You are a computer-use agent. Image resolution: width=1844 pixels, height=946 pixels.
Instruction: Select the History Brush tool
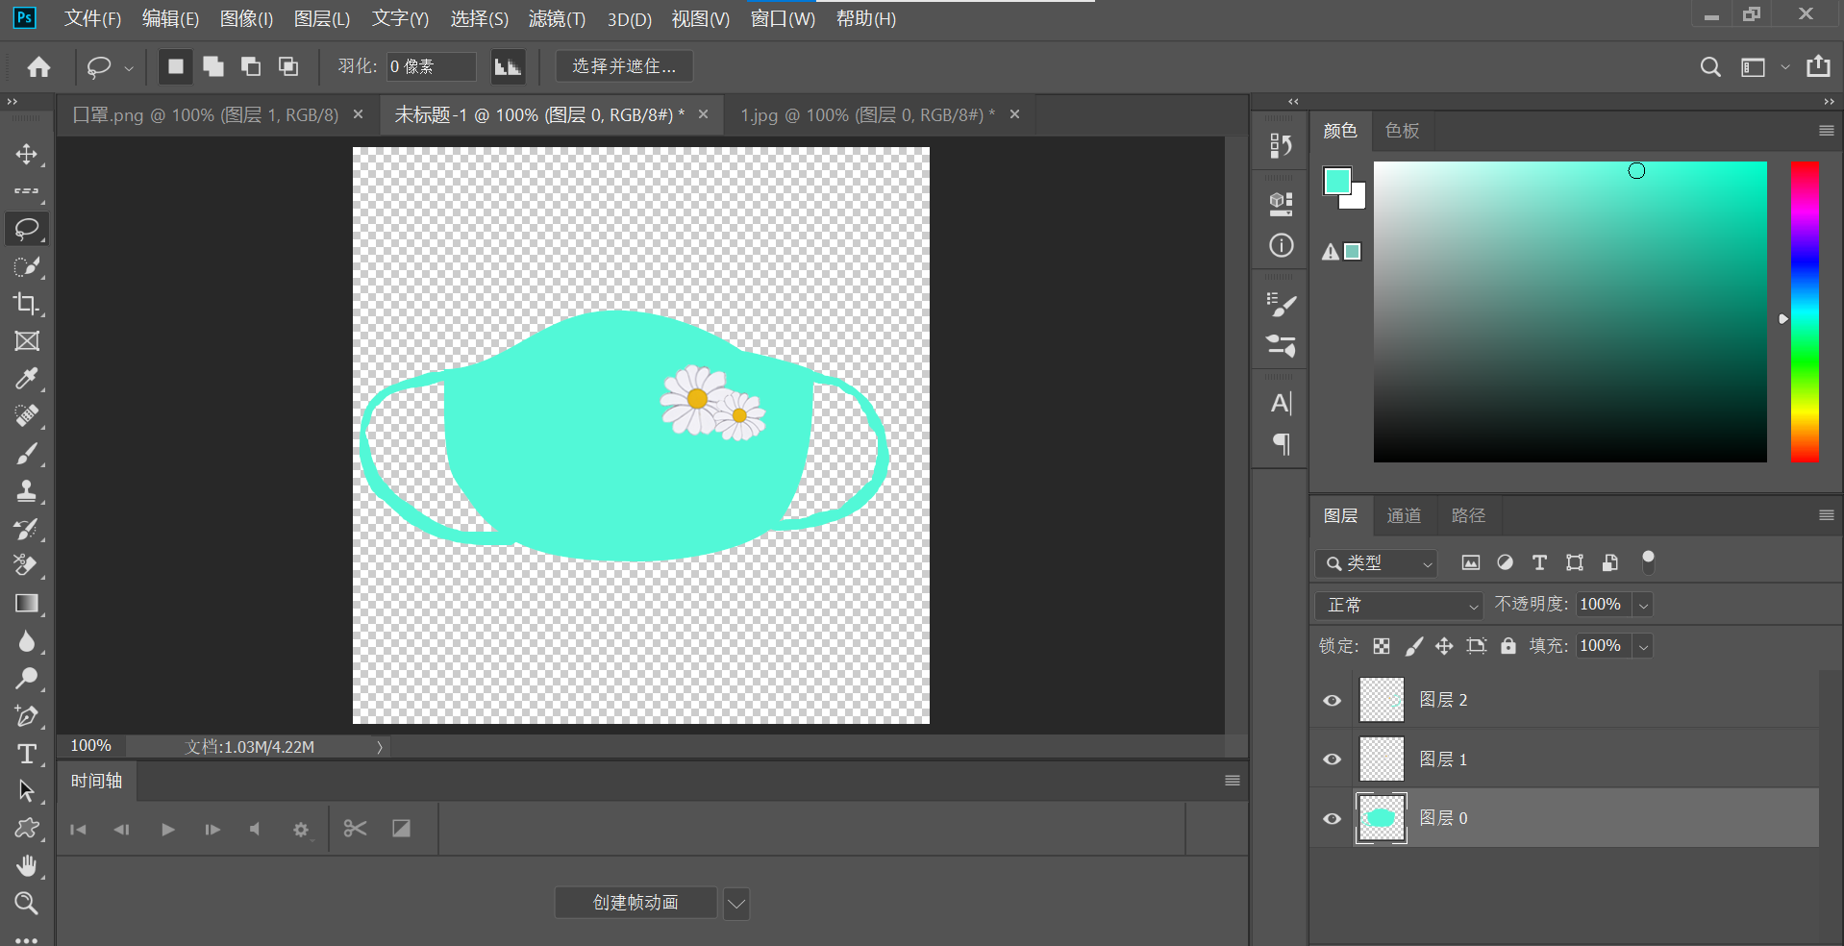tap(26, 529)
